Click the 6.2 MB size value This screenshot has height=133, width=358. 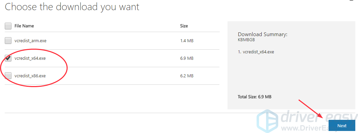(187, 76)
